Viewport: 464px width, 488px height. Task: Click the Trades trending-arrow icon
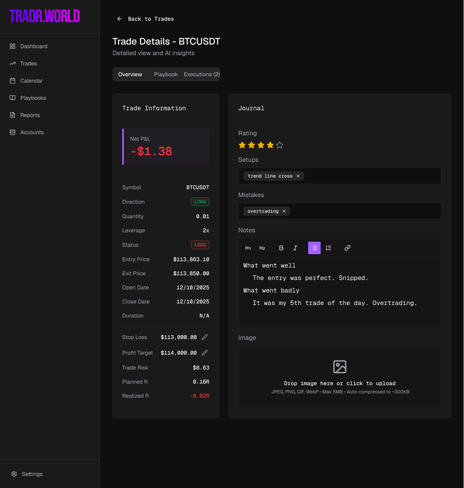click(x=12, y=63)
